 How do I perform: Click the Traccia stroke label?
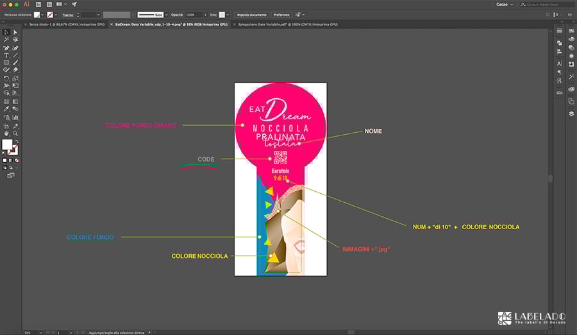click(67, 15)
